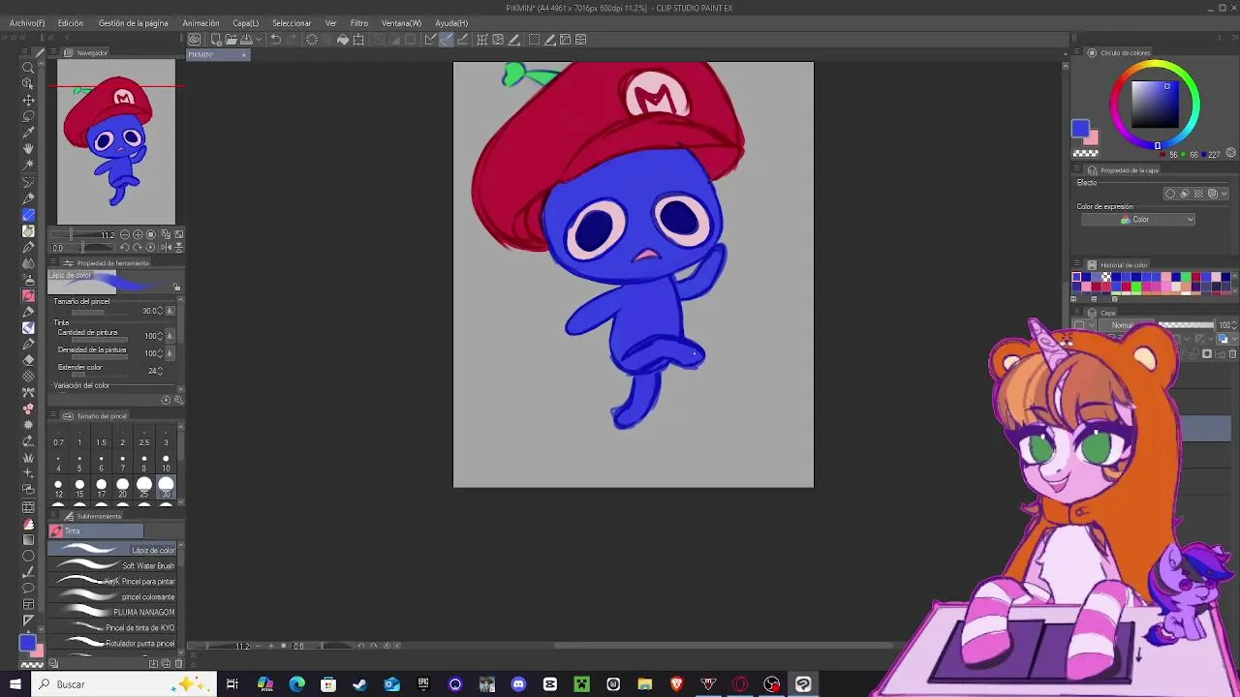1240x697 pixels.
Task: Click the Clear loading-circle icon in command bar
Action: coord(312,40)
